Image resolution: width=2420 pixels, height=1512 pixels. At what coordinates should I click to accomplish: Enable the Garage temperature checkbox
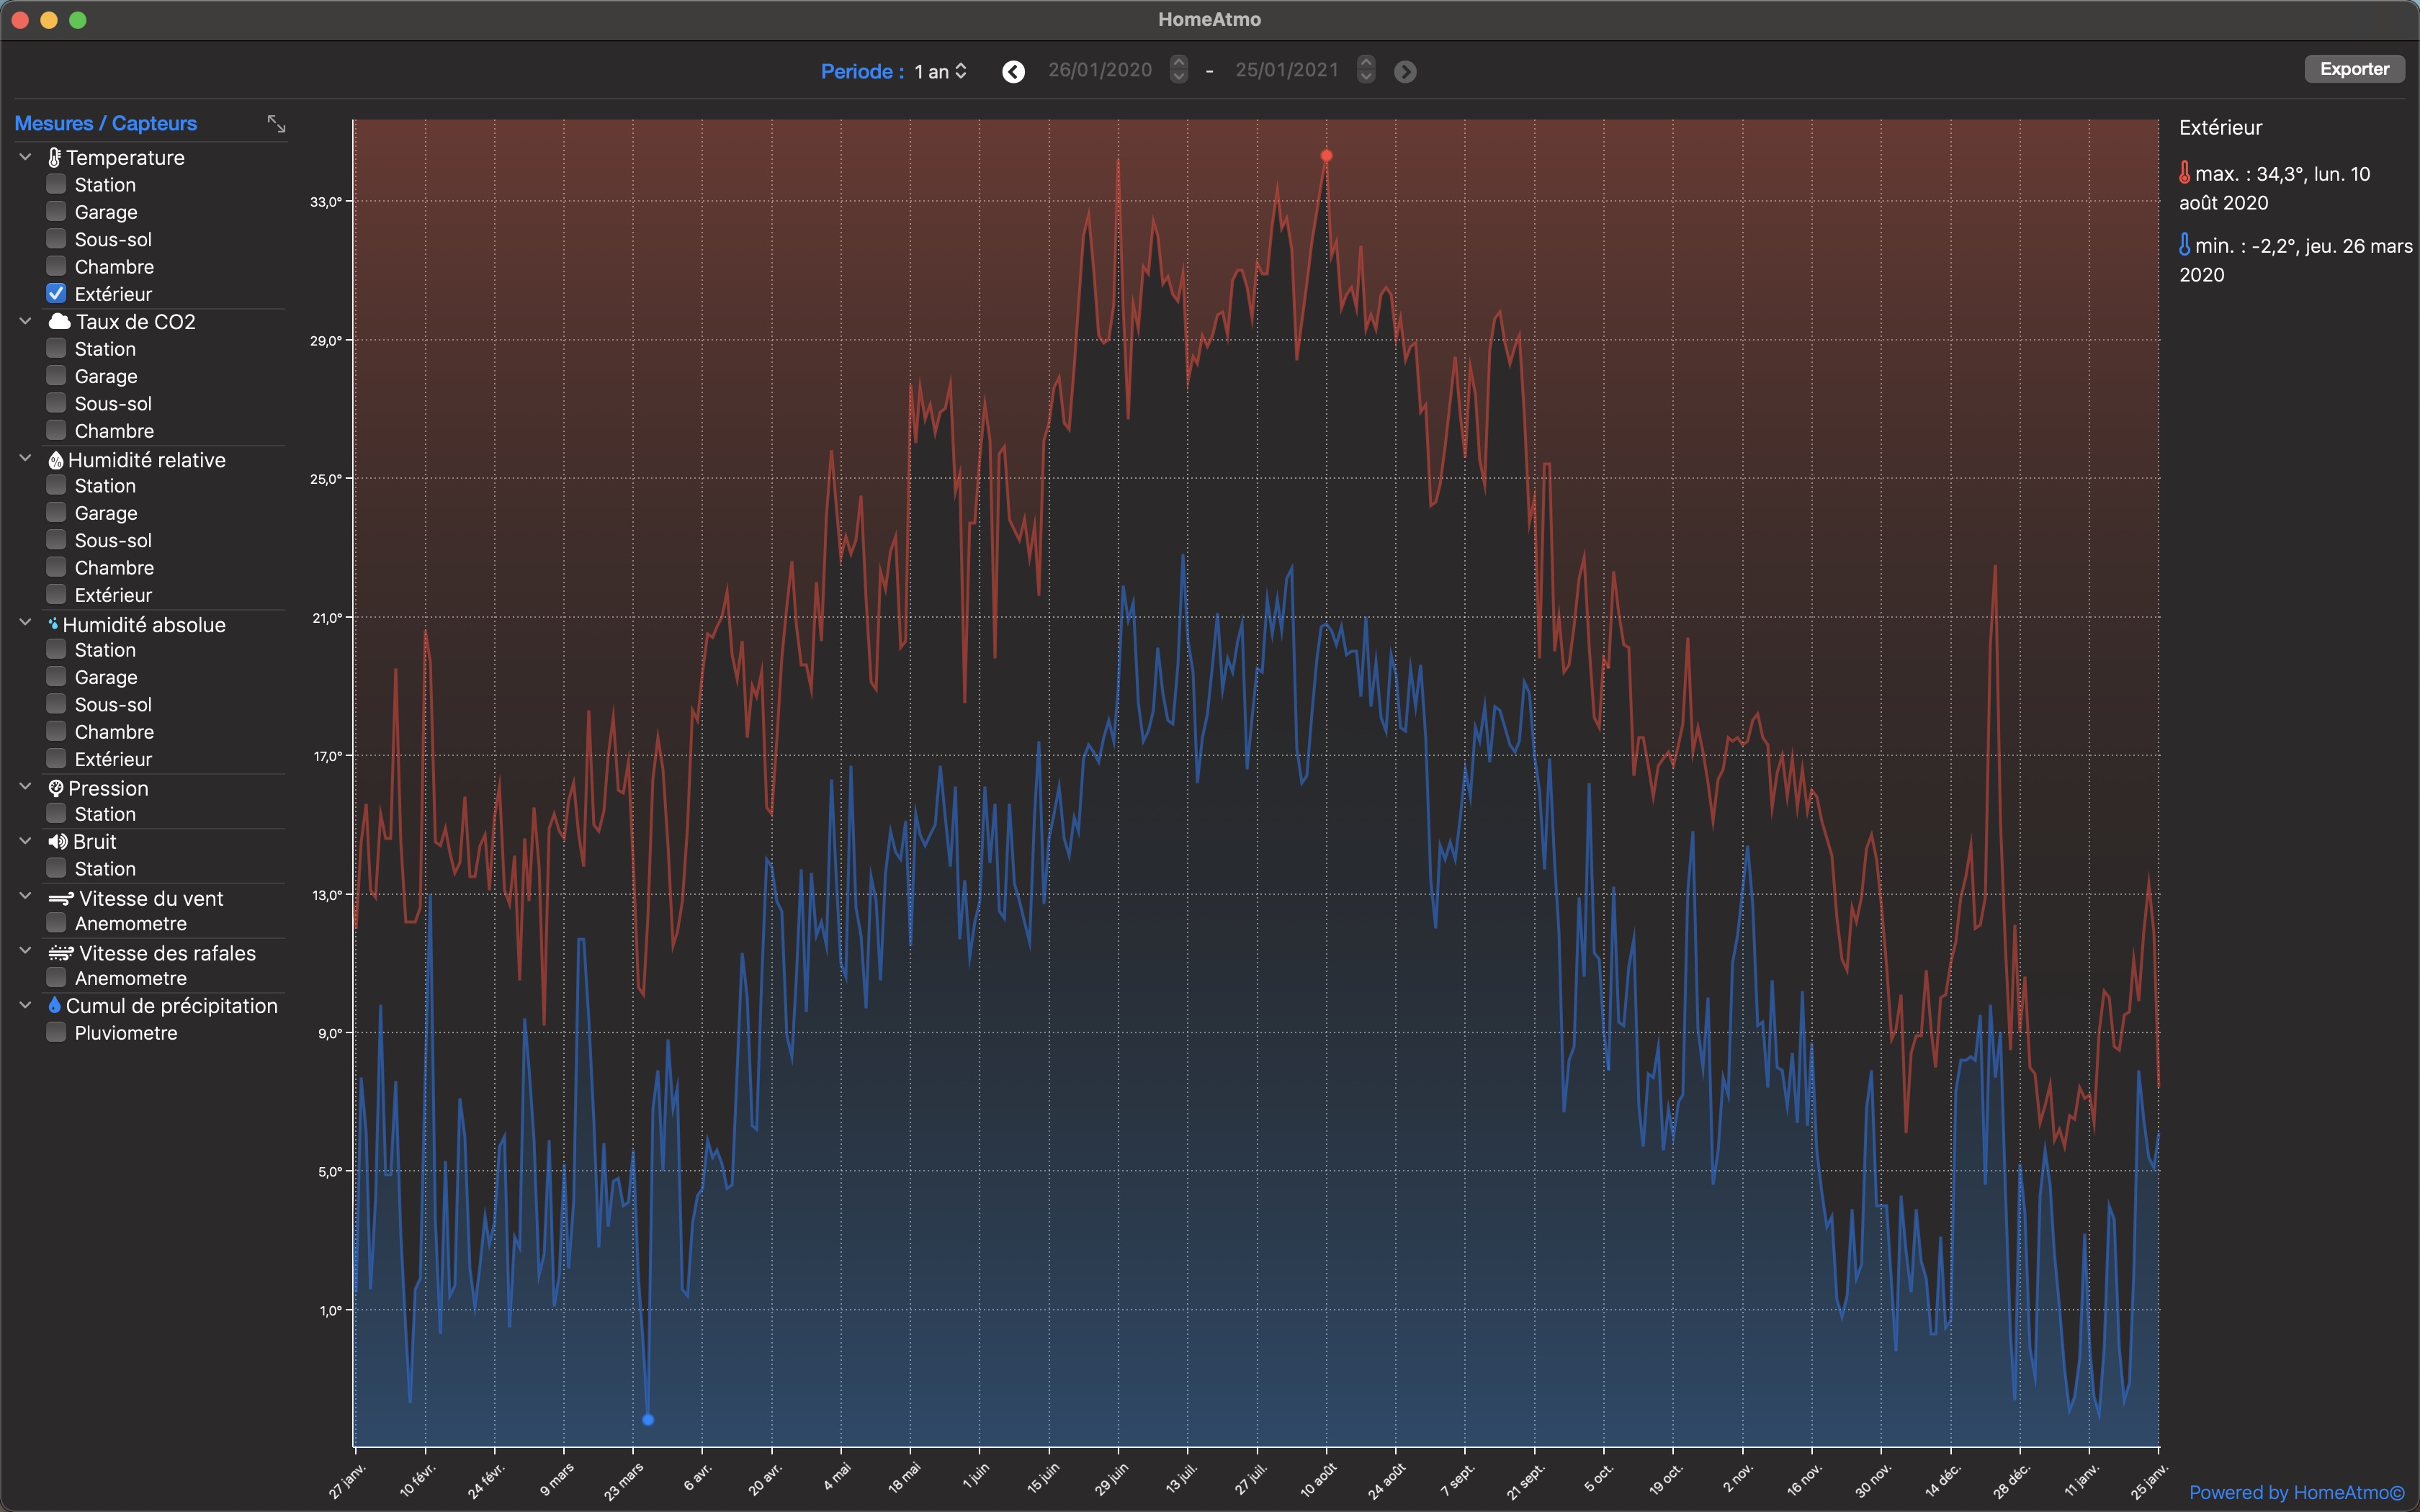(x=56, y=211)
